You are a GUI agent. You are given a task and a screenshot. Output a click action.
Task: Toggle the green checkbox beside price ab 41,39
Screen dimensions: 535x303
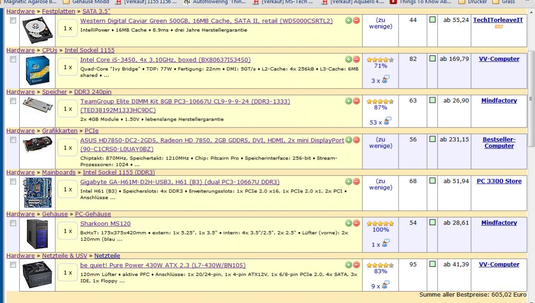(432, 264)
